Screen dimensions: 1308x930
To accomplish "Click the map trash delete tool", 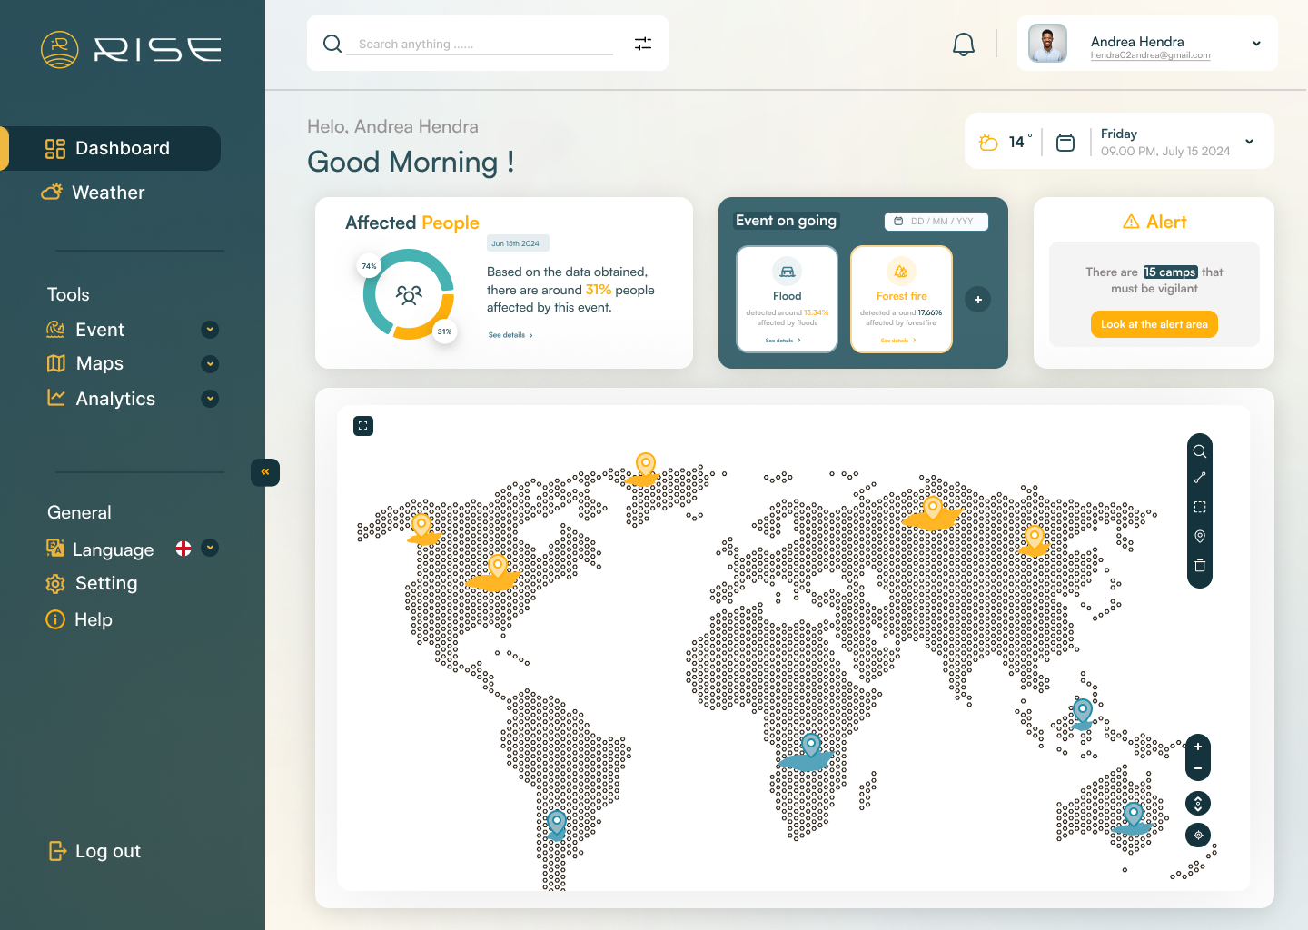I will (1199, 566).
